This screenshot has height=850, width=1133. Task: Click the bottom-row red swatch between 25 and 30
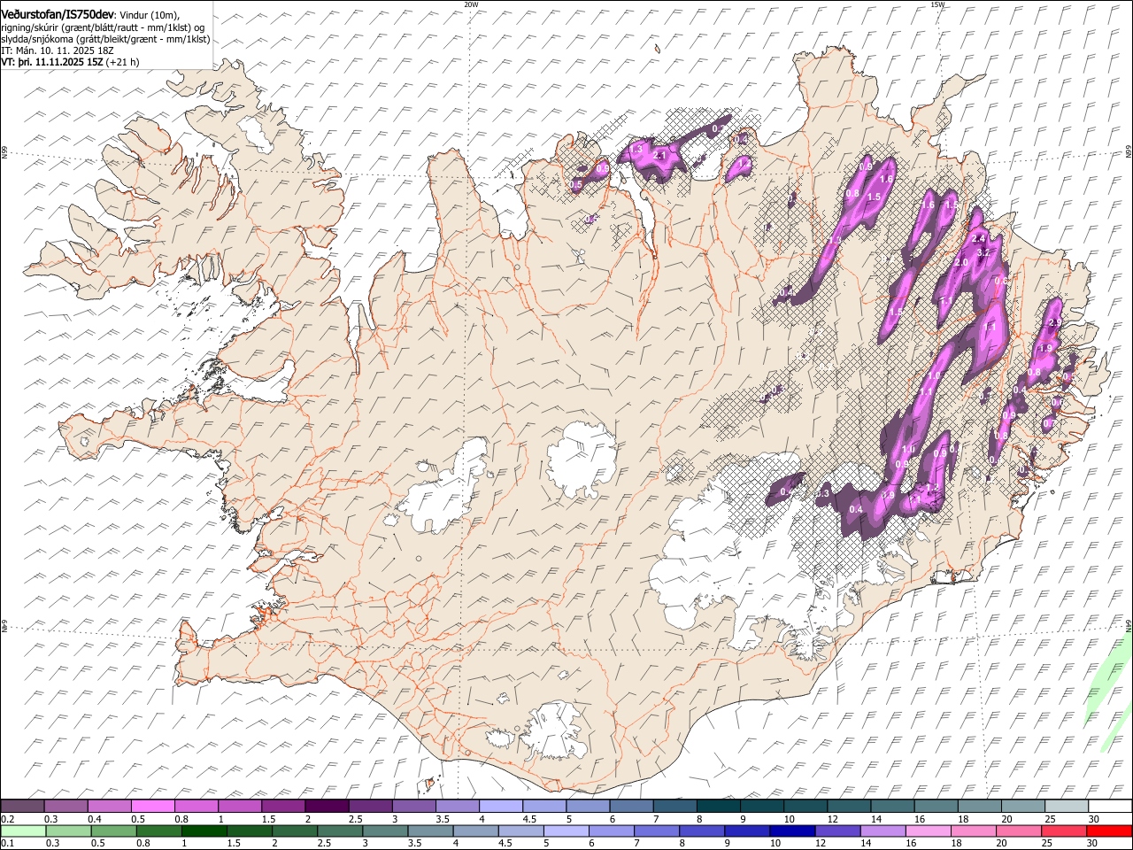tap(1063, 831)
